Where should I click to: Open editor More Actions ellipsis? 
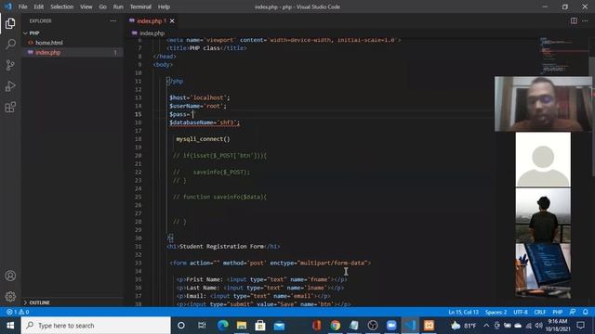click(x=585, y=20)
